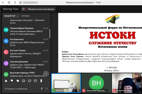Send a thumbs down reaction
Image resolution: width=142 pixels, height=94 pixels.
(x=12, y=81)
